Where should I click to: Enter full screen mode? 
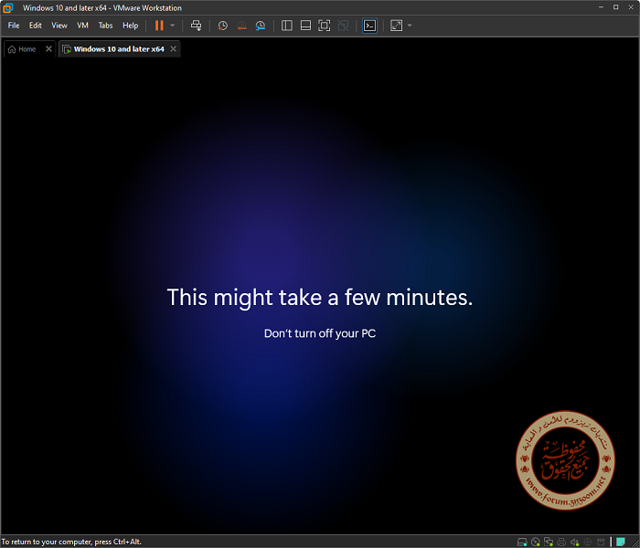pos(324,26)
